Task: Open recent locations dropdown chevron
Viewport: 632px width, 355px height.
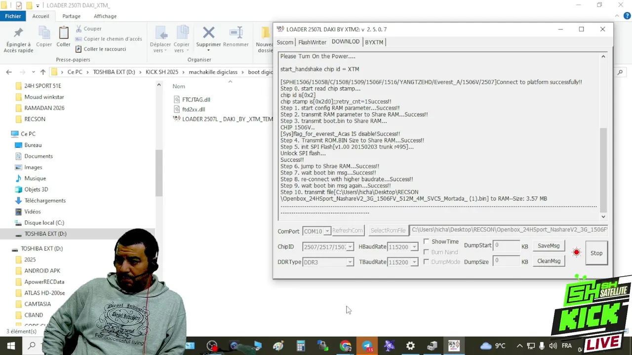Action: coord(33,72)
